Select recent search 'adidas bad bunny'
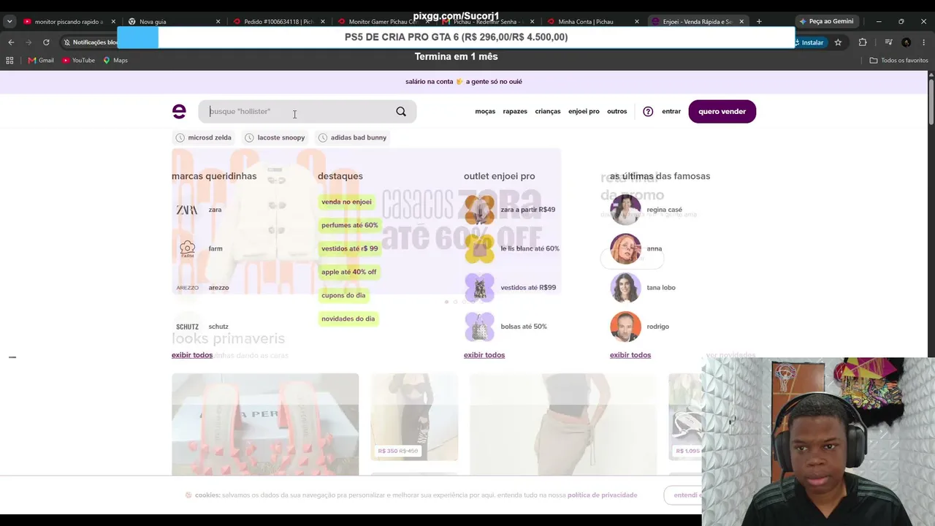This screenshot has width=935, height=526. click(352, 137)
